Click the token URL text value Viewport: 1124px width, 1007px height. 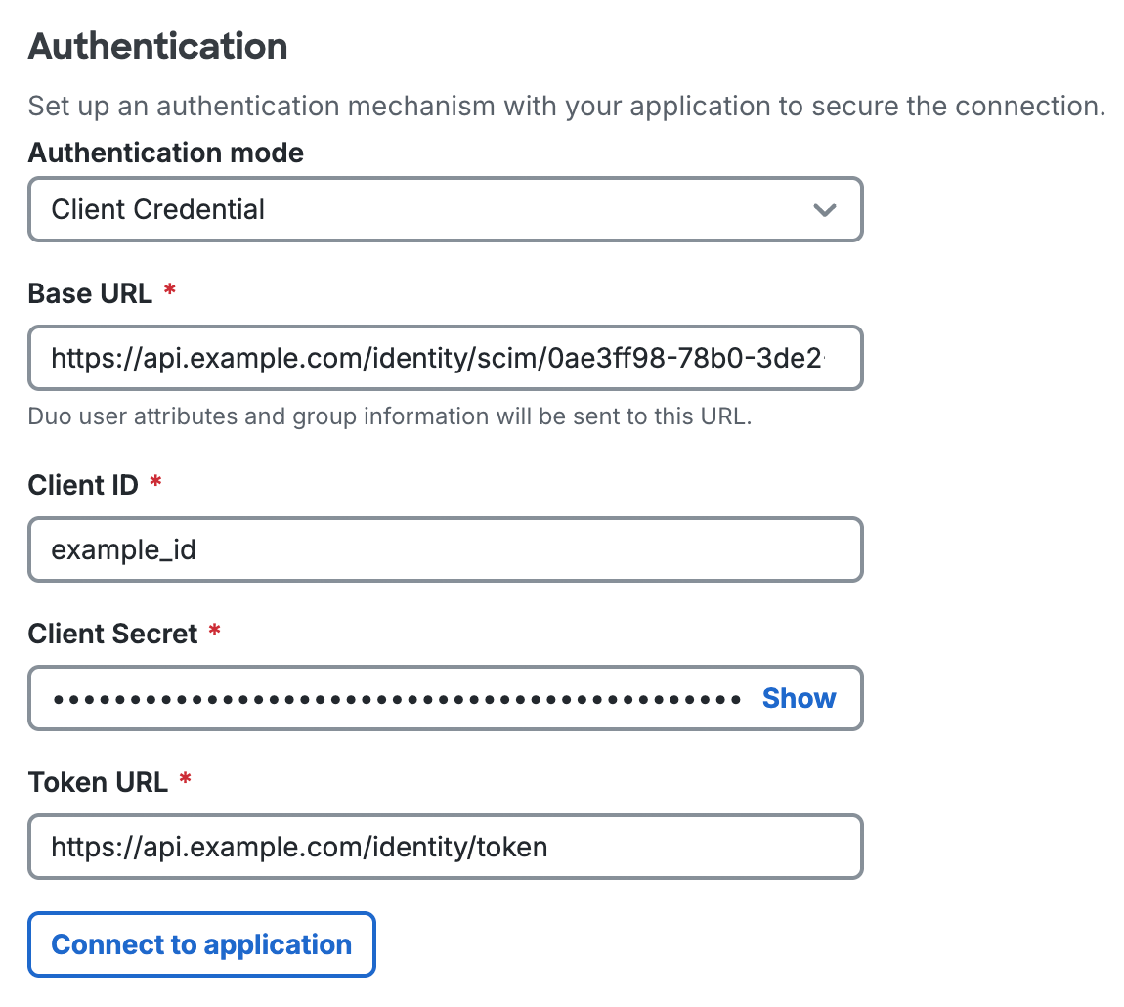tap(297, 847)
